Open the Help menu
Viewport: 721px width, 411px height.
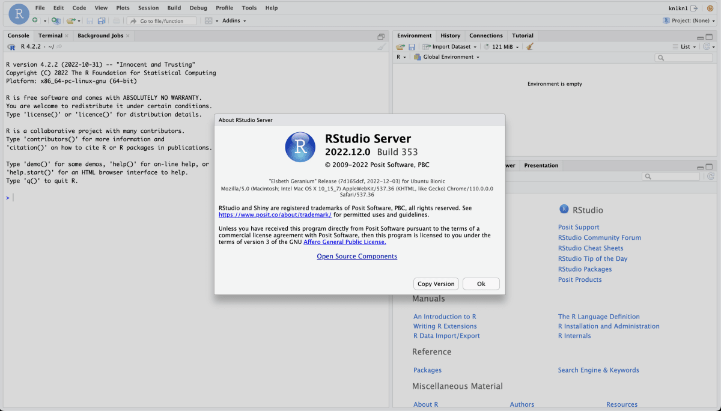click(x=272, y=8)
